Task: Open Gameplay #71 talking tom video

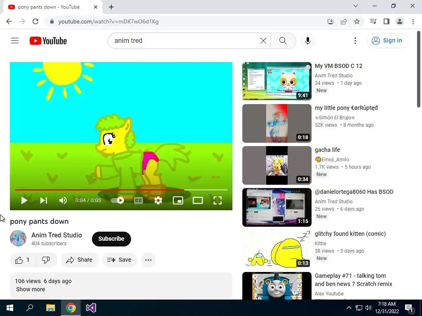Action: tap(353, 280)
